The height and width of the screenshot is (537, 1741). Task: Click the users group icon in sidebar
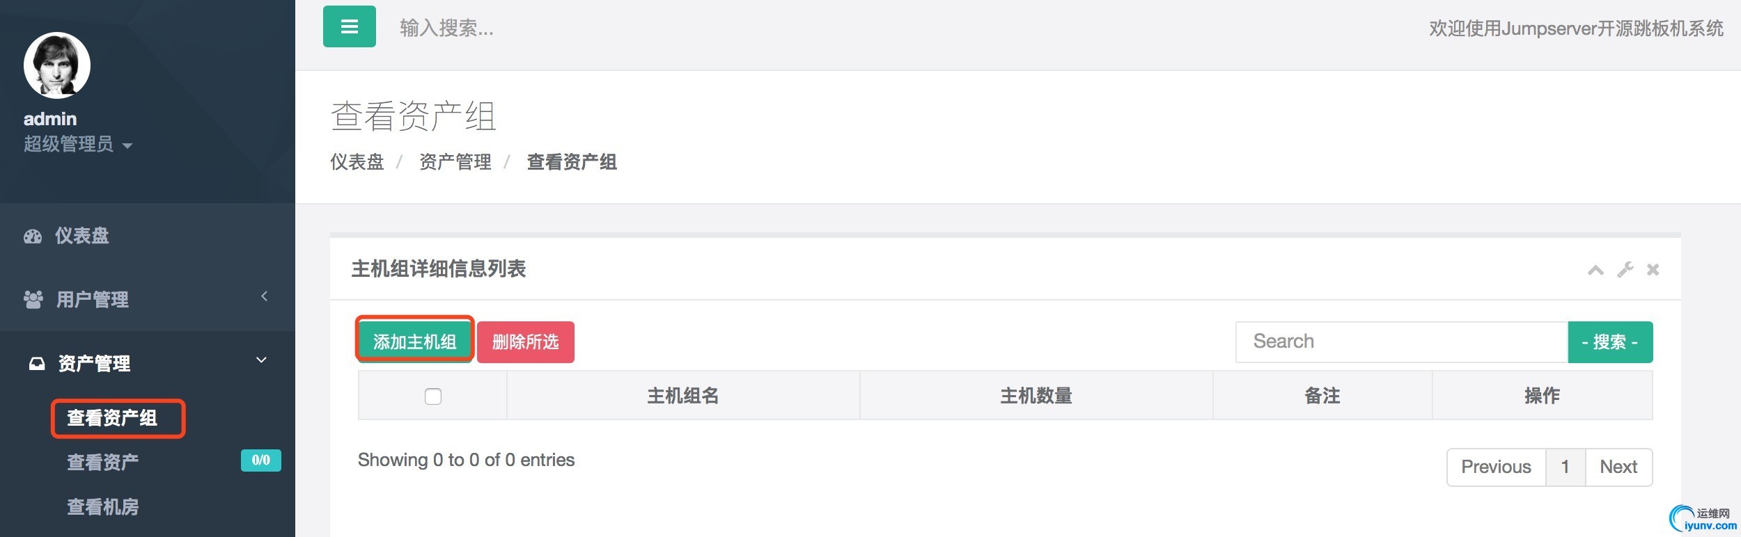(x=33, y=300)
